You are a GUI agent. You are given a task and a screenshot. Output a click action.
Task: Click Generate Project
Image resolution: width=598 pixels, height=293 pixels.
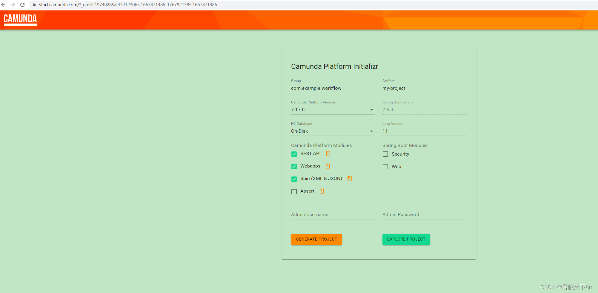tap(316, 239)
